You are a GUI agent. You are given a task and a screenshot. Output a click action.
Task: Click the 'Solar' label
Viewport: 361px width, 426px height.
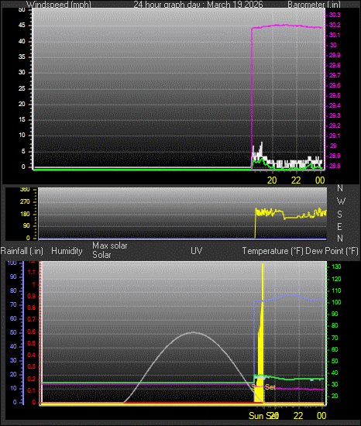(x=101, y=255)
